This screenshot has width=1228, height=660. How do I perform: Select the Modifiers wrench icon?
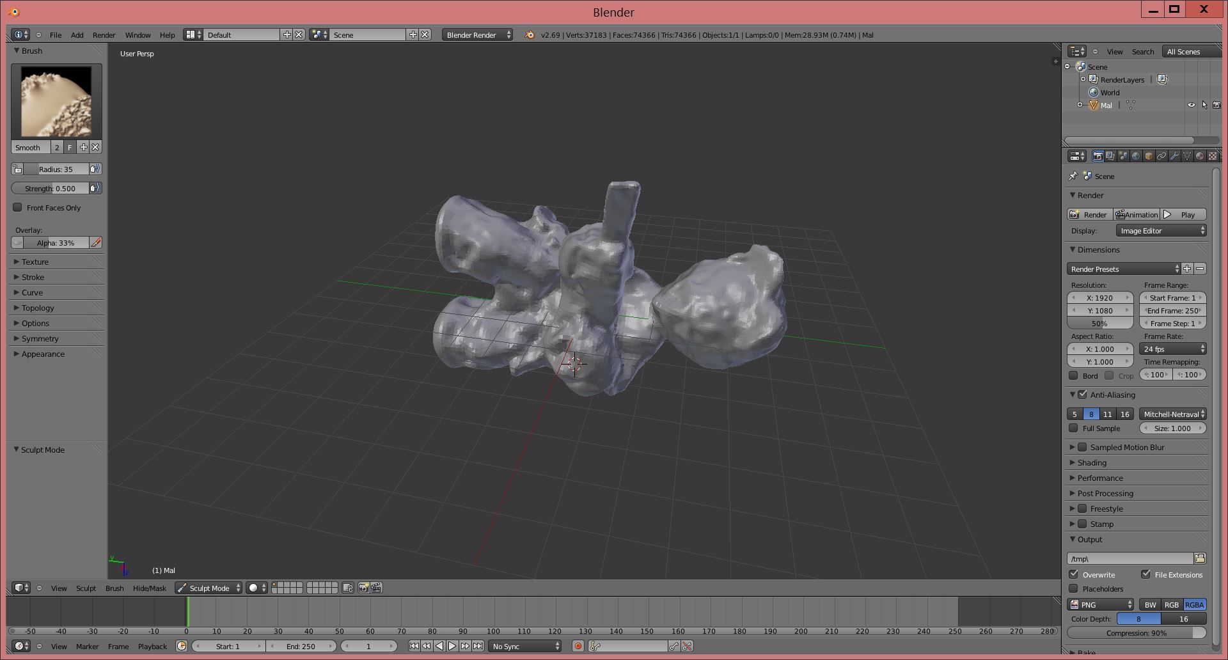point(1174,156)
